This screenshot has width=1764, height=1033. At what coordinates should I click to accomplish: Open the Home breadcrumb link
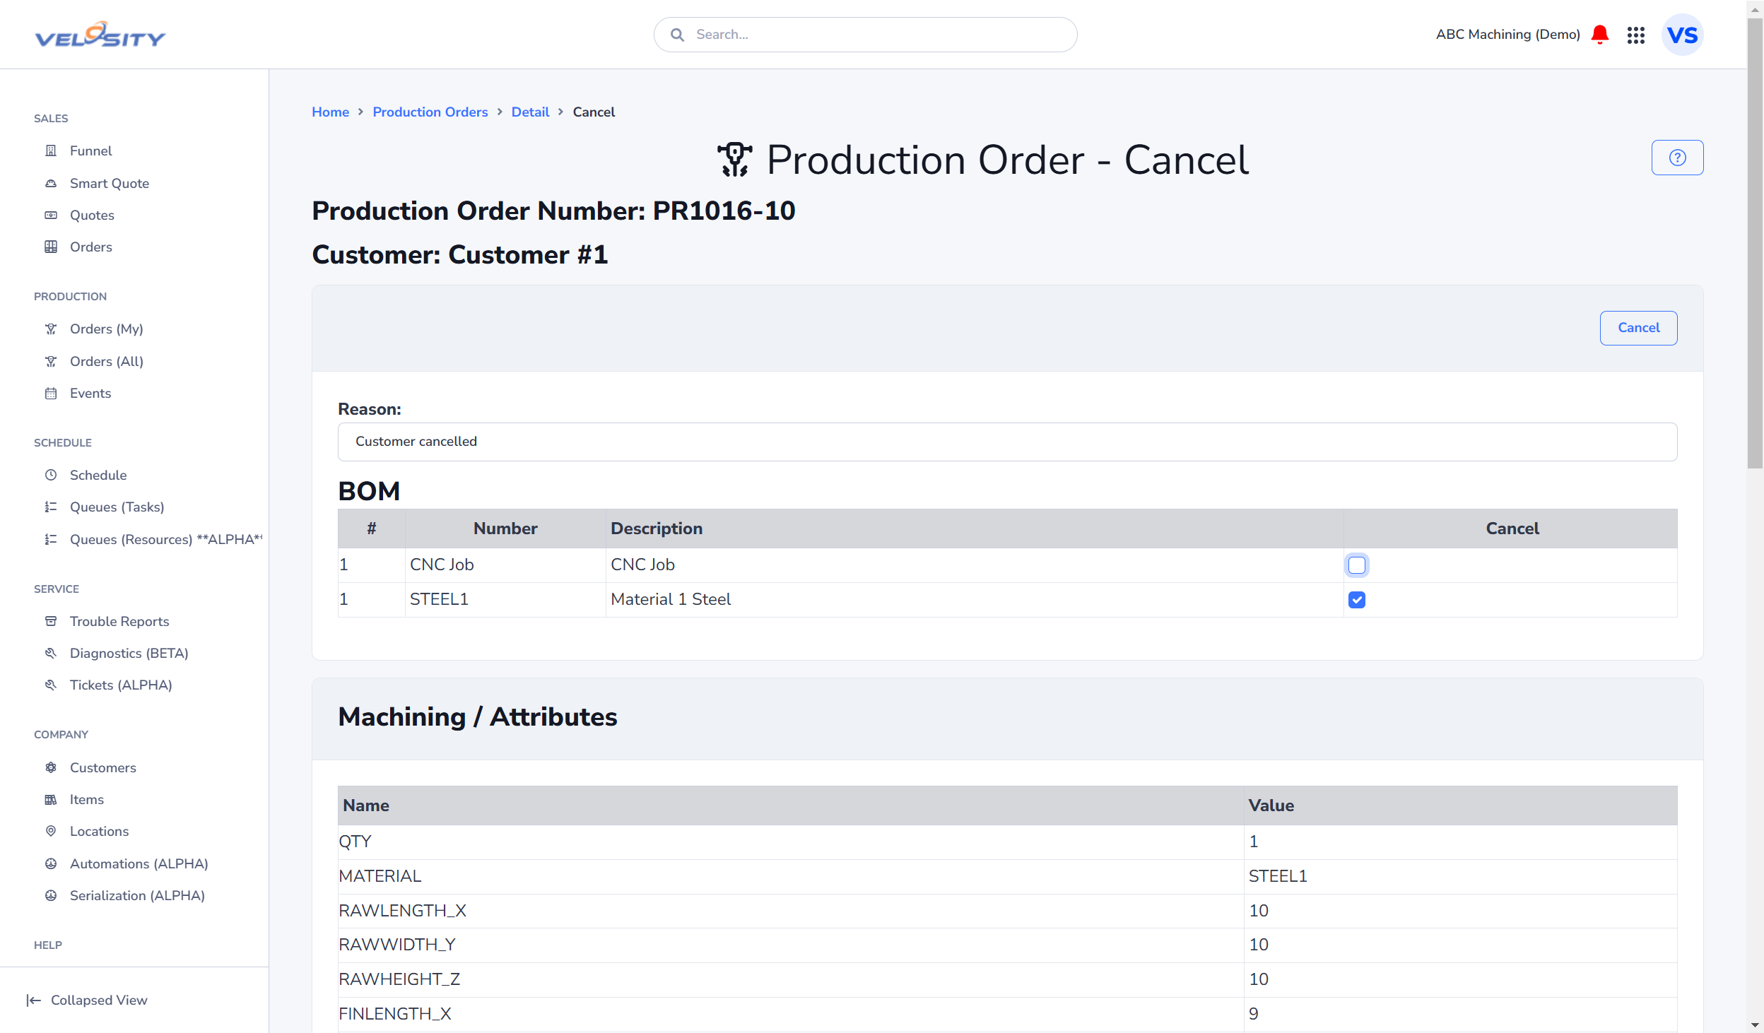point(329,112)
